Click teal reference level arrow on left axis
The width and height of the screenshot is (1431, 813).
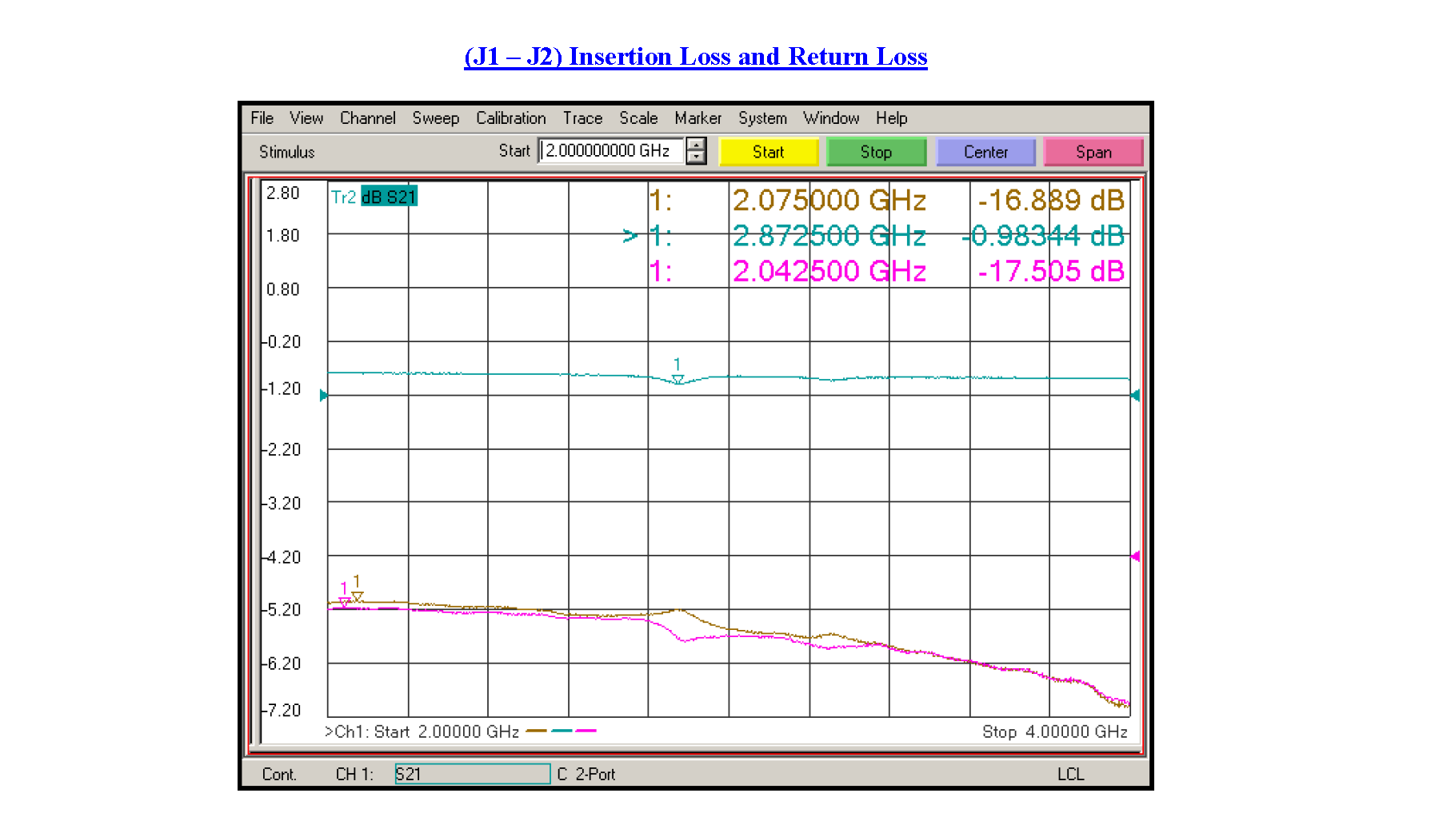click(x=323, y=395)
